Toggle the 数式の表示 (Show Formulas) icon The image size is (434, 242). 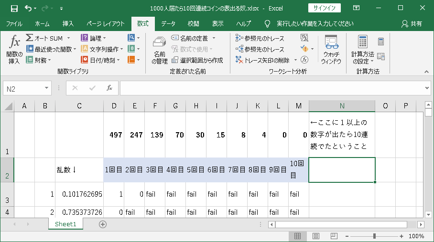pos(304,38)
